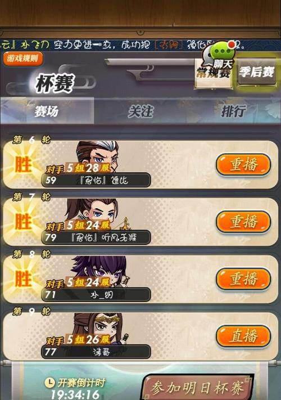Switch to 常规赛 regular season mode
281x400 pixels.
(x=214, y=74)
